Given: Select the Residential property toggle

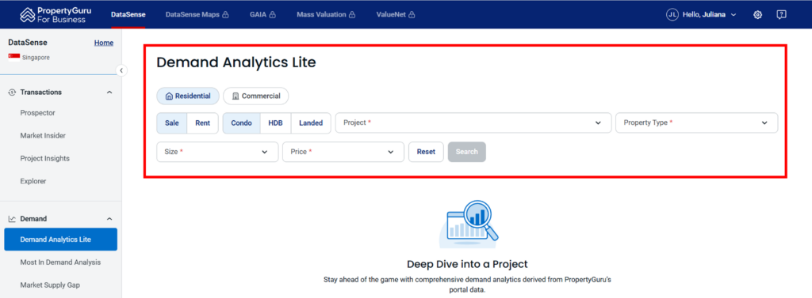Looking at the screenshot, I should click(188, 96).
